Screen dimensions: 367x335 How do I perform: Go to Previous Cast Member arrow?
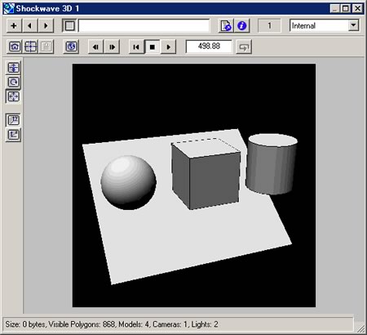coord(30,26)
